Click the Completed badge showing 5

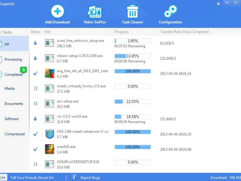pyautogui.click(x=23, y=70)
